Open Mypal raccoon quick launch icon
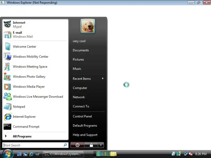 pos(37,154)
